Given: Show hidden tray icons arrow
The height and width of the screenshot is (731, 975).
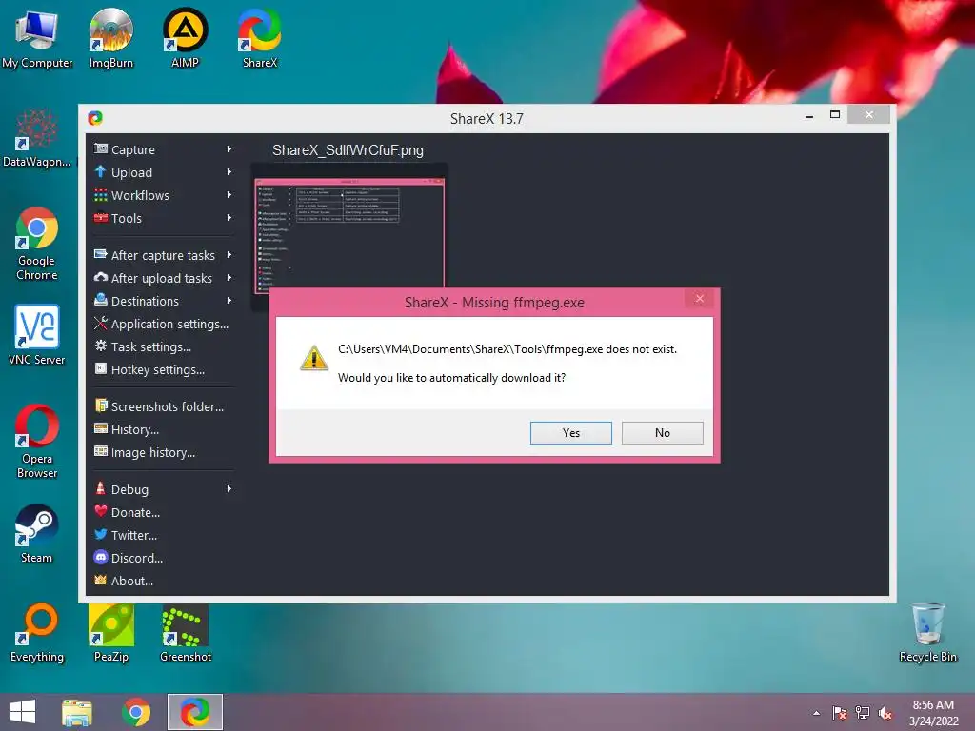Looking at the screenshot, I should click(816, 713).
